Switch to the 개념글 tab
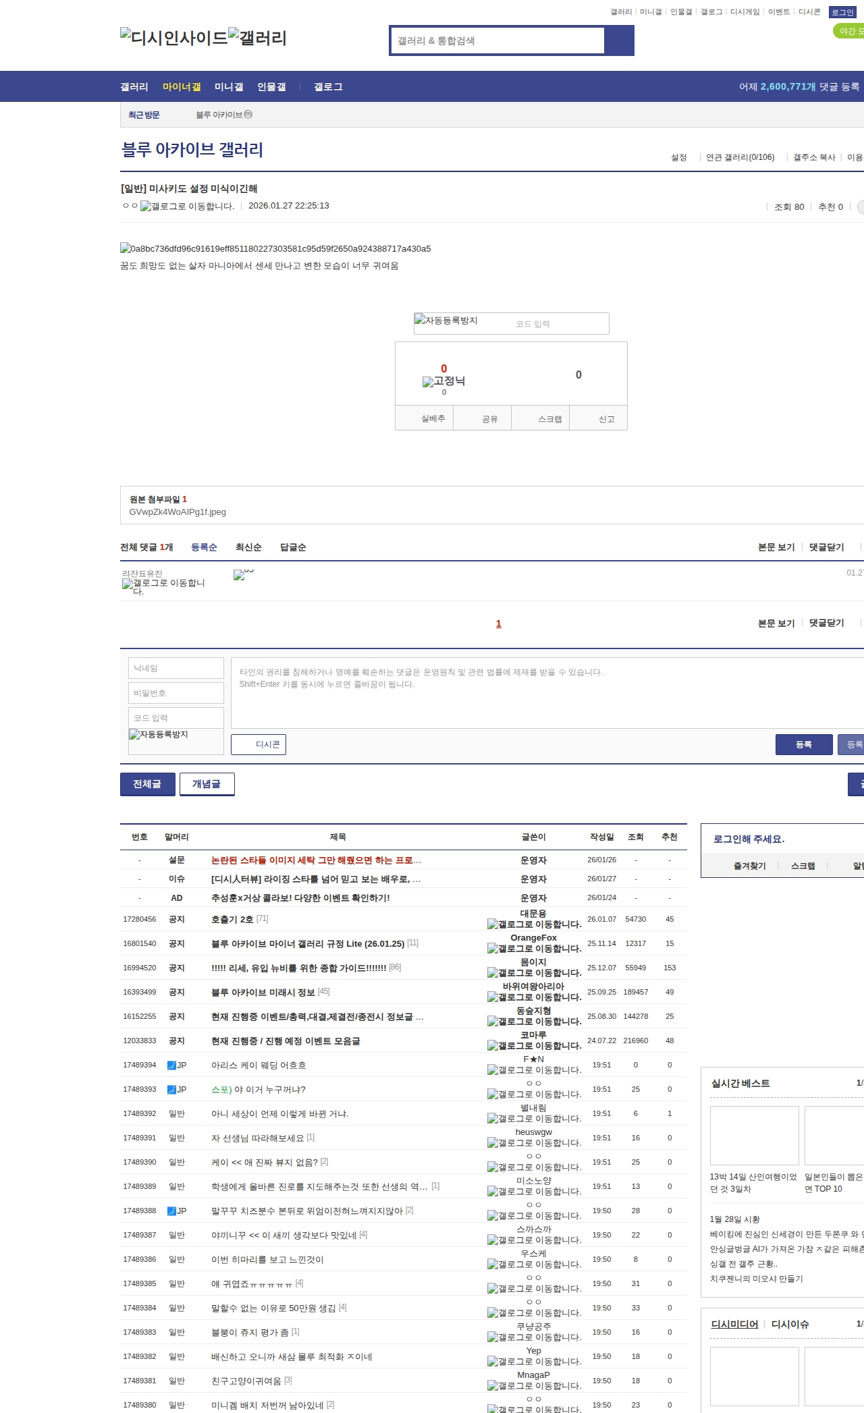Image resolution: width=864 pixels, height=1413 pixels. tap(207, 784)
